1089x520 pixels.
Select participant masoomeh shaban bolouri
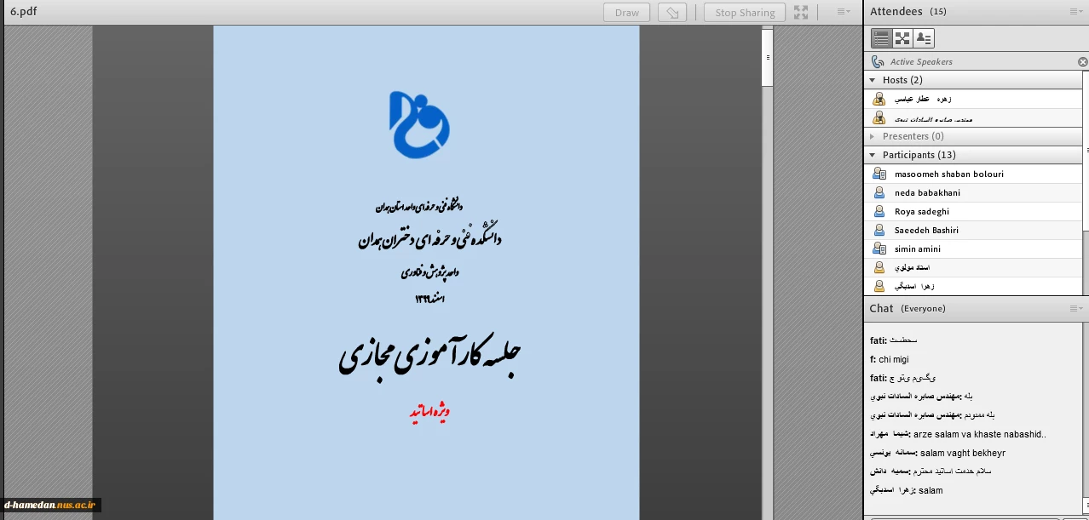[x=972, y=174]
